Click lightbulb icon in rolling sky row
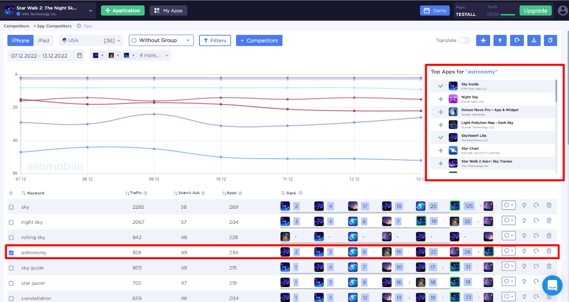The width and height of the screenshot is (569, 302). click(524, 236)
